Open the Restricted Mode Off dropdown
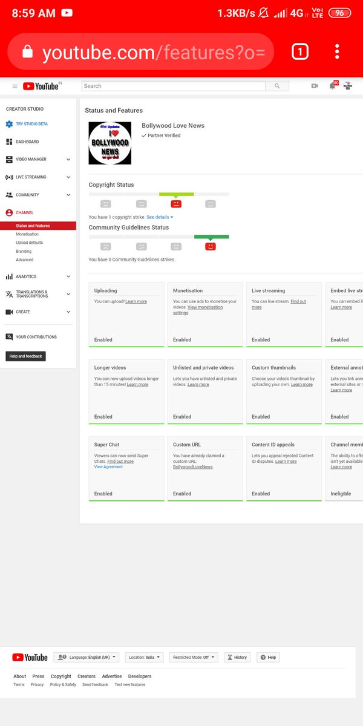The image size is (363, 726). click(x=194, y=657)
